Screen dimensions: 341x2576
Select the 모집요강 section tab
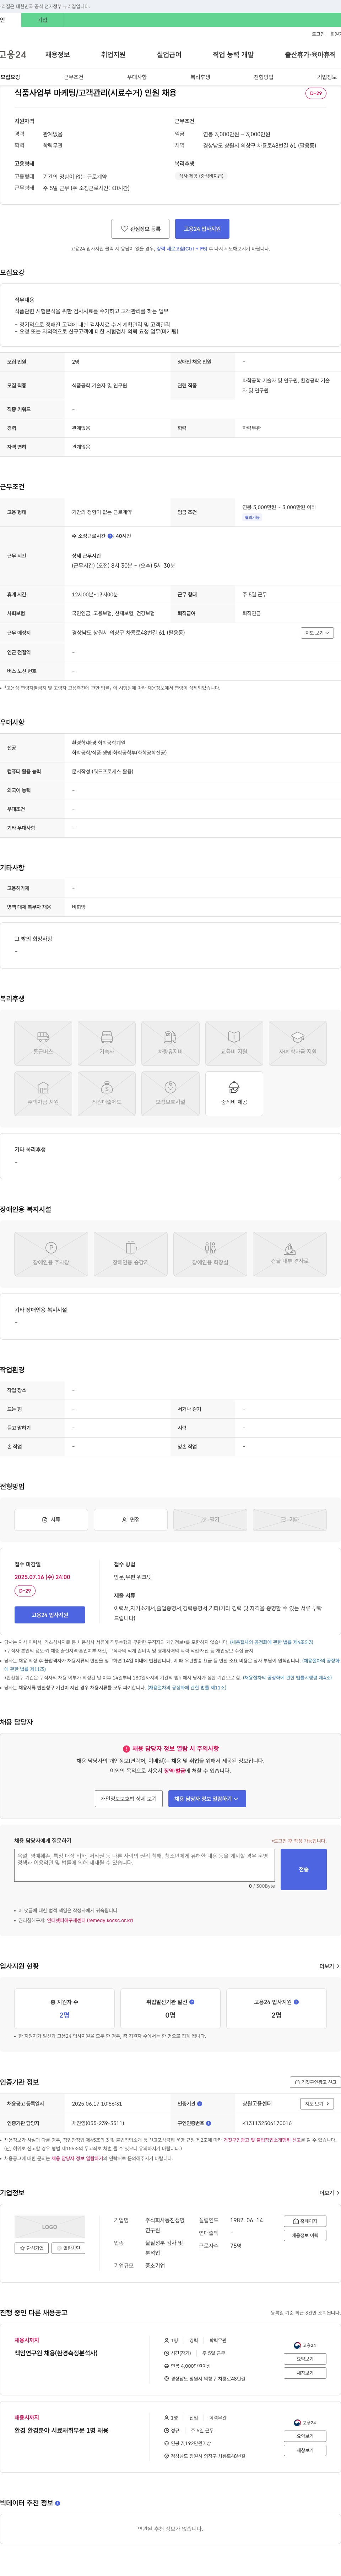coord(10,77)
